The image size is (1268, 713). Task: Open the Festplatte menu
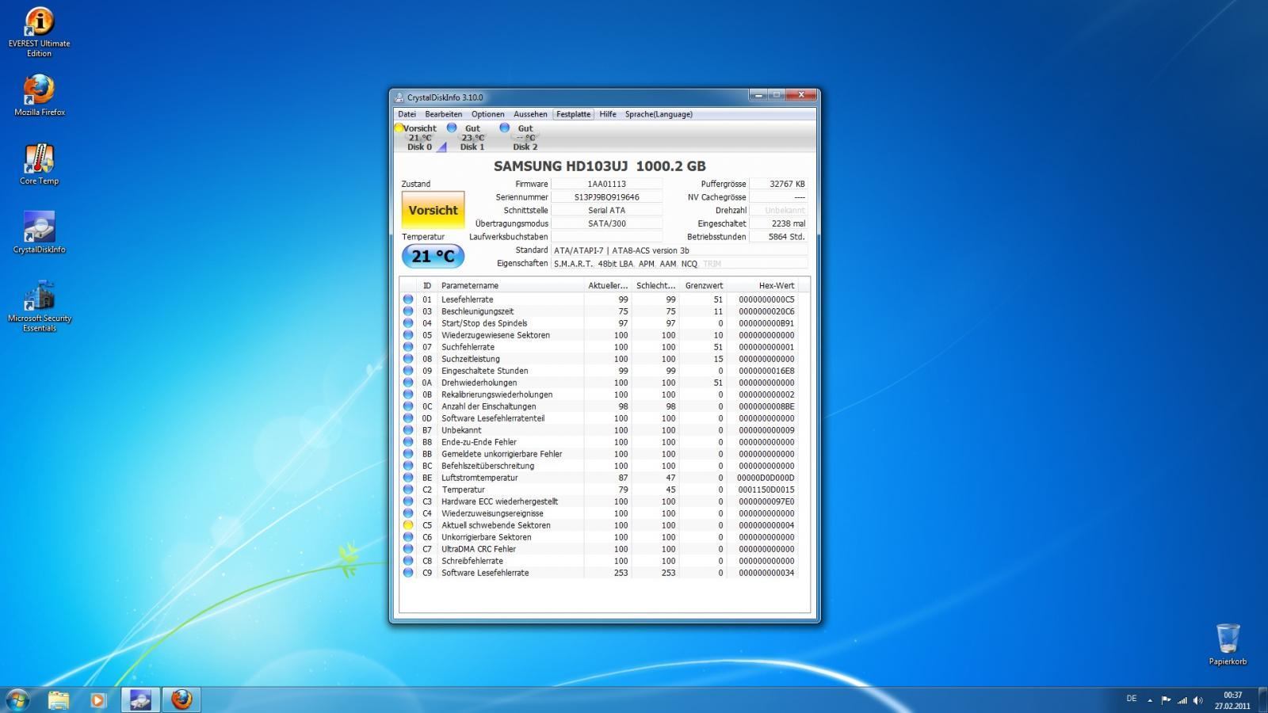coord(573,114)
